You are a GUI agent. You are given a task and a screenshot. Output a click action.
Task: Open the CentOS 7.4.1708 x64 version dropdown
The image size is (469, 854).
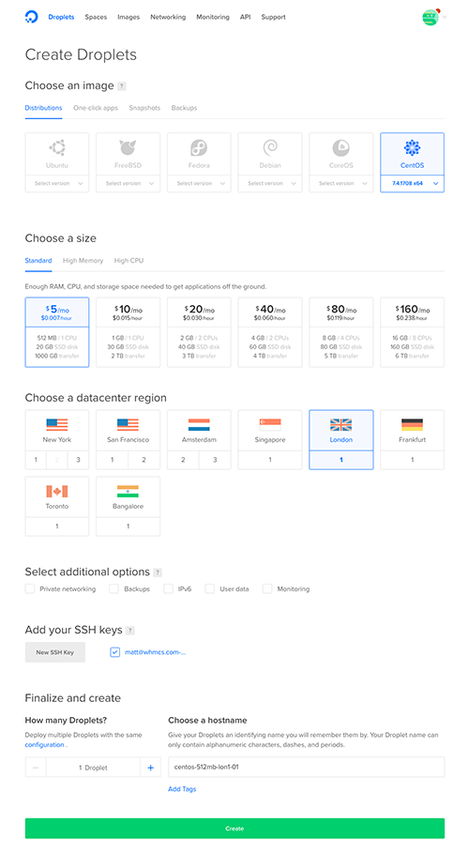coord(412,184)
